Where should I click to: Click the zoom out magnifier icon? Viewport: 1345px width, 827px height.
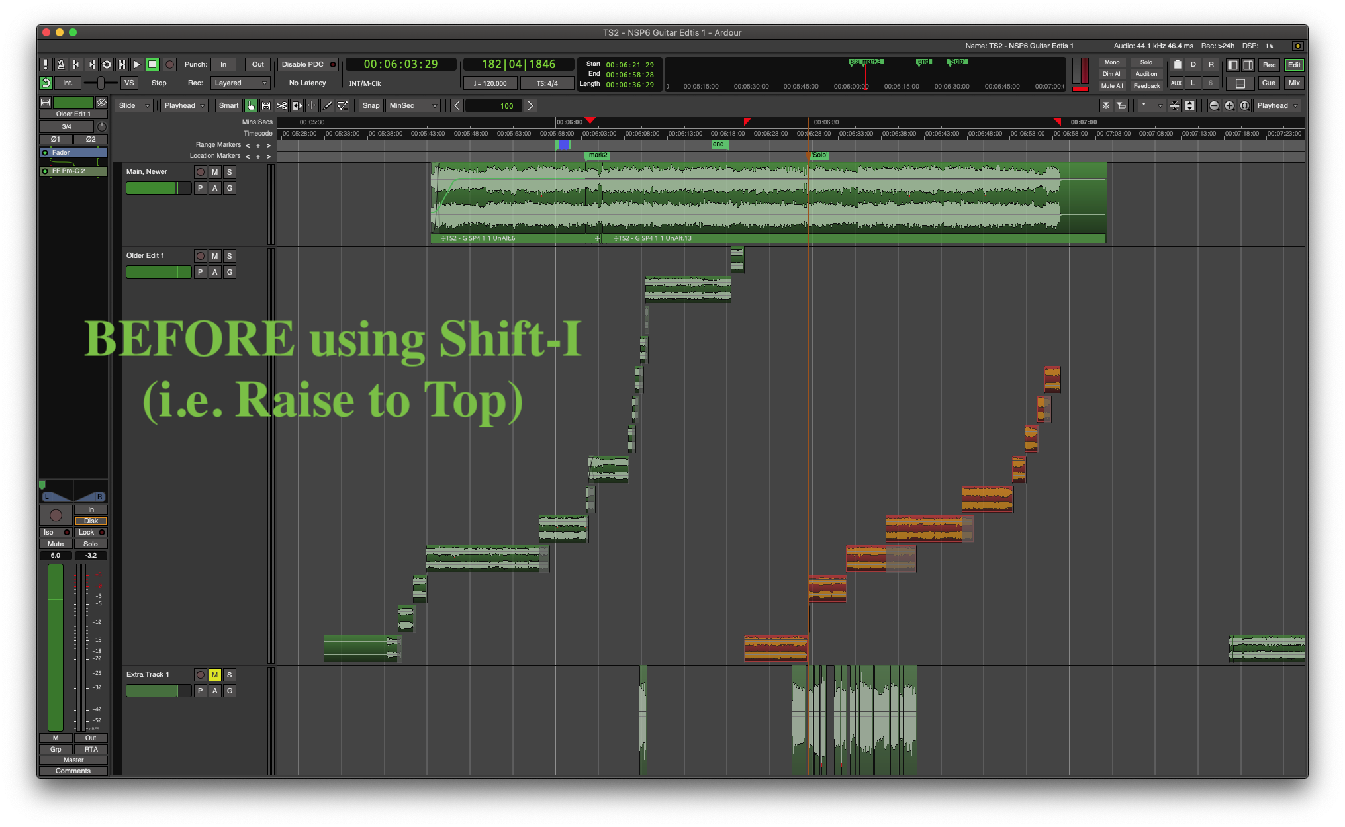tap(1213, 106)
